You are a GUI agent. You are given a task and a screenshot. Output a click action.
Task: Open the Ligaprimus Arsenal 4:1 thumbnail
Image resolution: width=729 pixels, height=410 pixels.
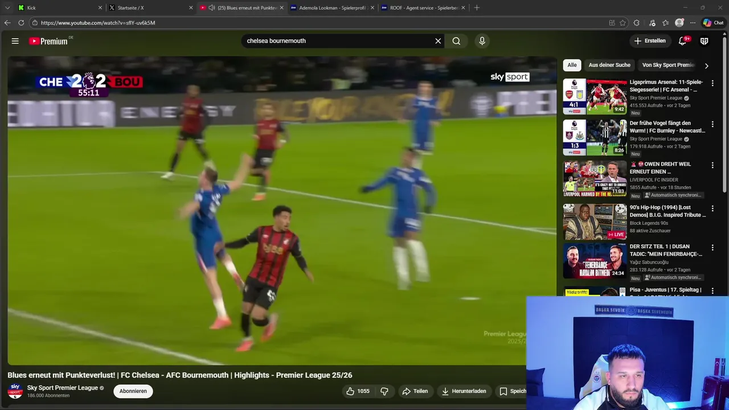pyautogui.click(x=595, y=97)
